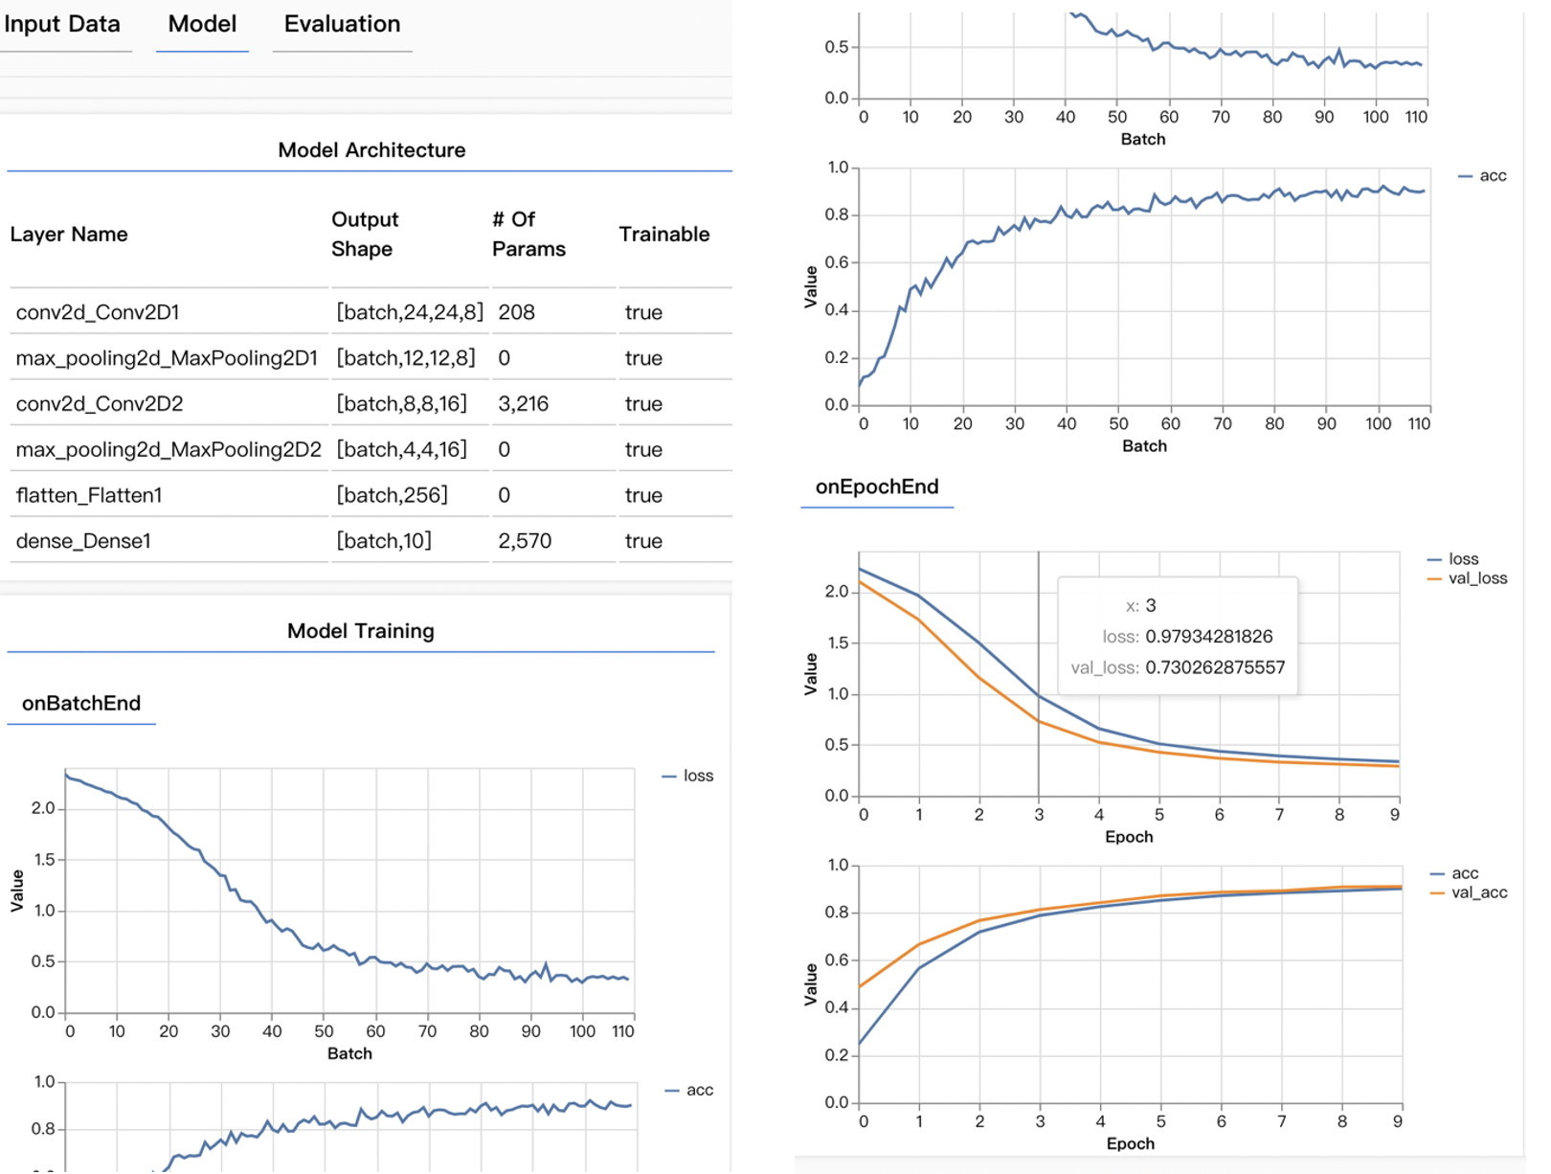Click the Batch axis label under the right accuracy chart
Viewport: 1551px width, 1174px height.
coord(1145,446)
